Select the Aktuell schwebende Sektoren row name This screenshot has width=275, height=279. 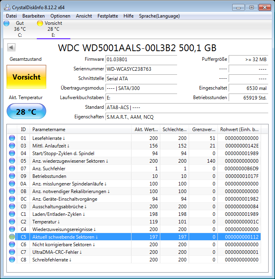point(65,237)
